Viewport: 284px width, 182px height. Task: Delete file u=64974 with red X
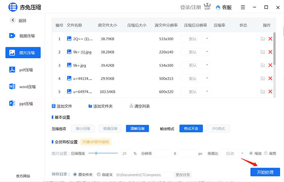(270, 91)
